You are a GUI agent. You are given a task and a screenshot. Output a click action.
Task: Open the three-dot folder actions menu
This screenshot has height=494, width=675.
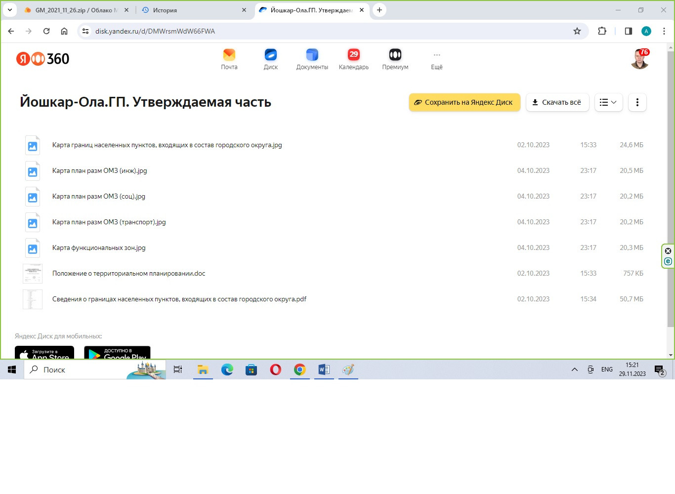coord(637,102)
